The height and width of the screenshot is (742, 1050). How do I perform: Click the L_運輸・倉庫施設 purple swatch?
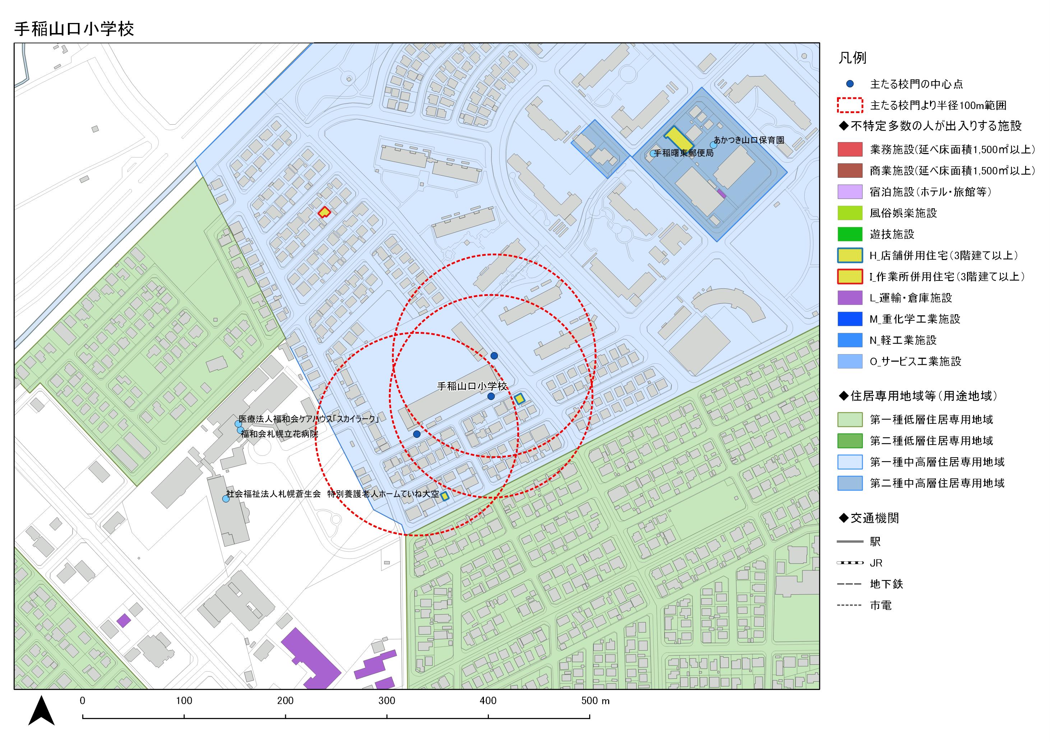pos(850,298)
